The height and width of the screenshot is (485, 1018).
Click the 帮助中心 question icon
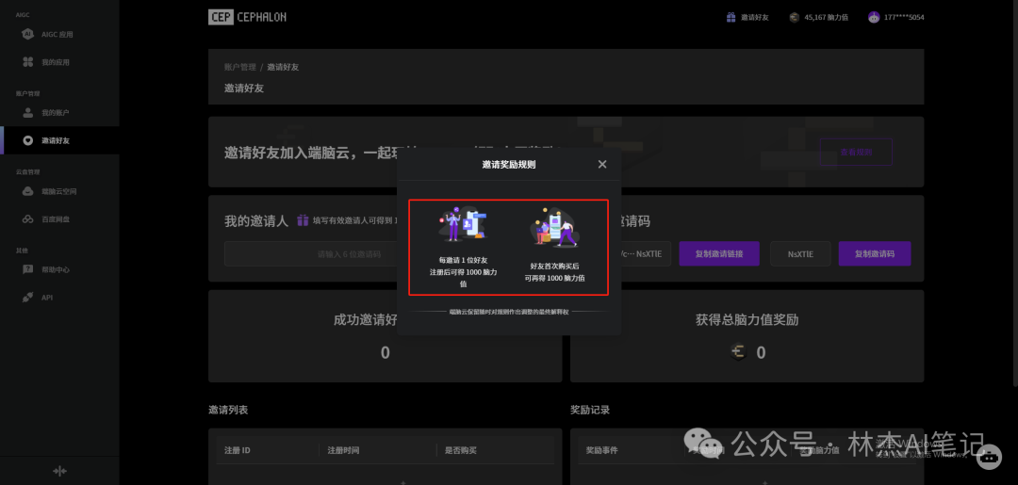(28, 269)
